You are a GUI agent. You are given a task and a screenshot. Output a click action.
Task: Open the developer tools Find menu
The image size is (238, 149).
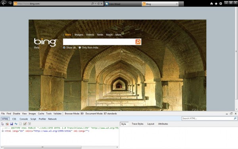tap(9, 114)
